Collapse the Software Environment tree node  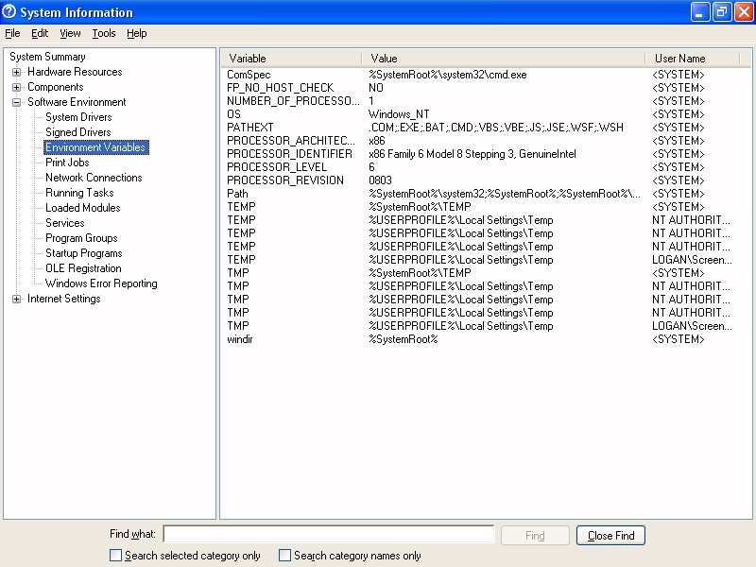click(x=16, y=102)
